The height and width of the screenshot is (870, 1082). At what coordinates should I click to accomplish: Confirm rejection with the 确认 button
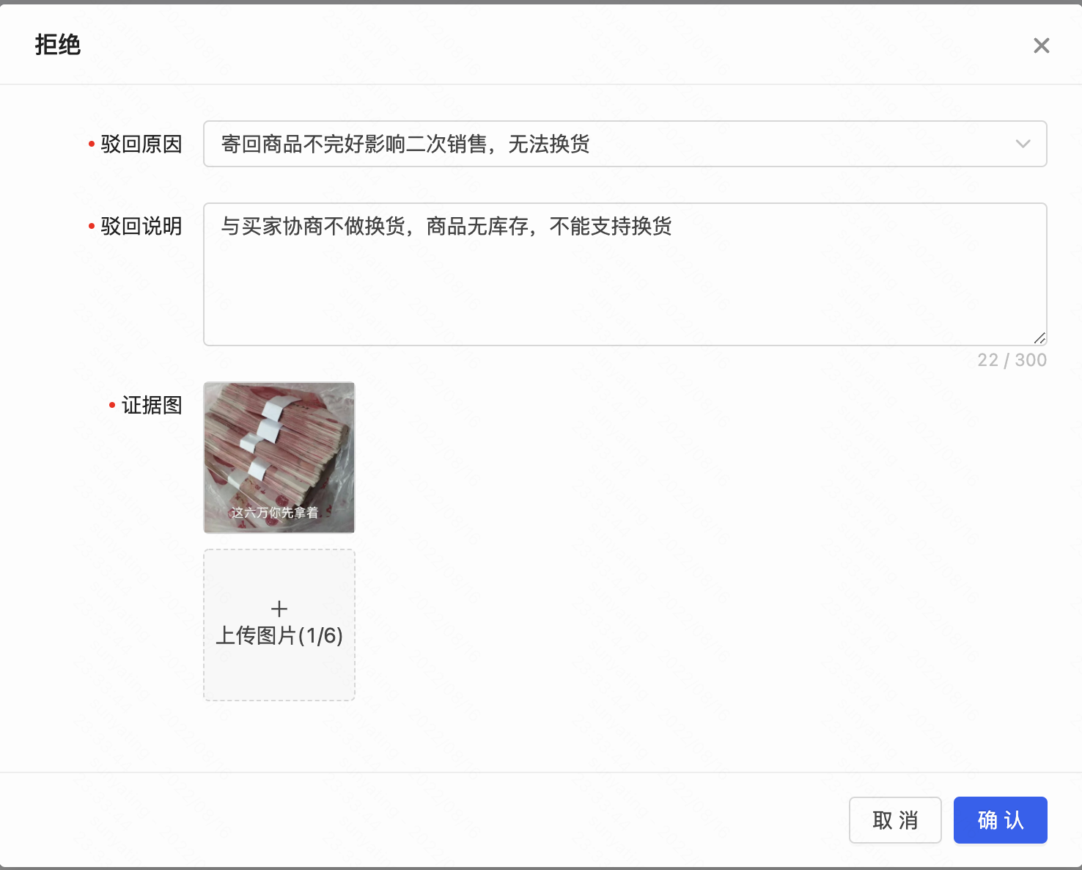(1000, 820)
